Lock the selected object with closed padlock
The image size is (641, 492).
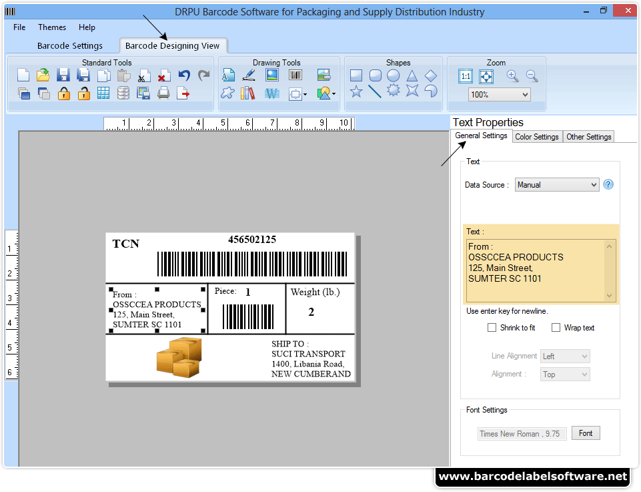point(63,93)
